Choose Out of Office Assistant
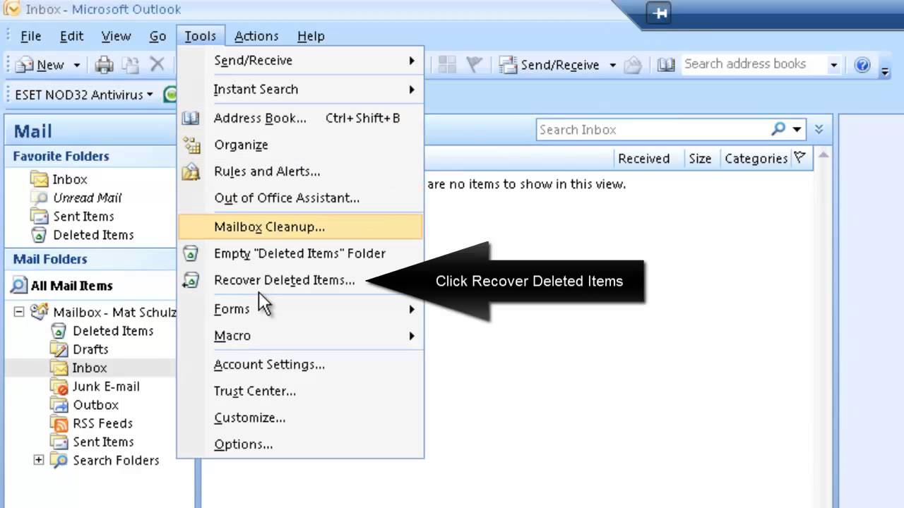Image resolution: width=904 pixels, height=508 pixels. pos(301,198)
